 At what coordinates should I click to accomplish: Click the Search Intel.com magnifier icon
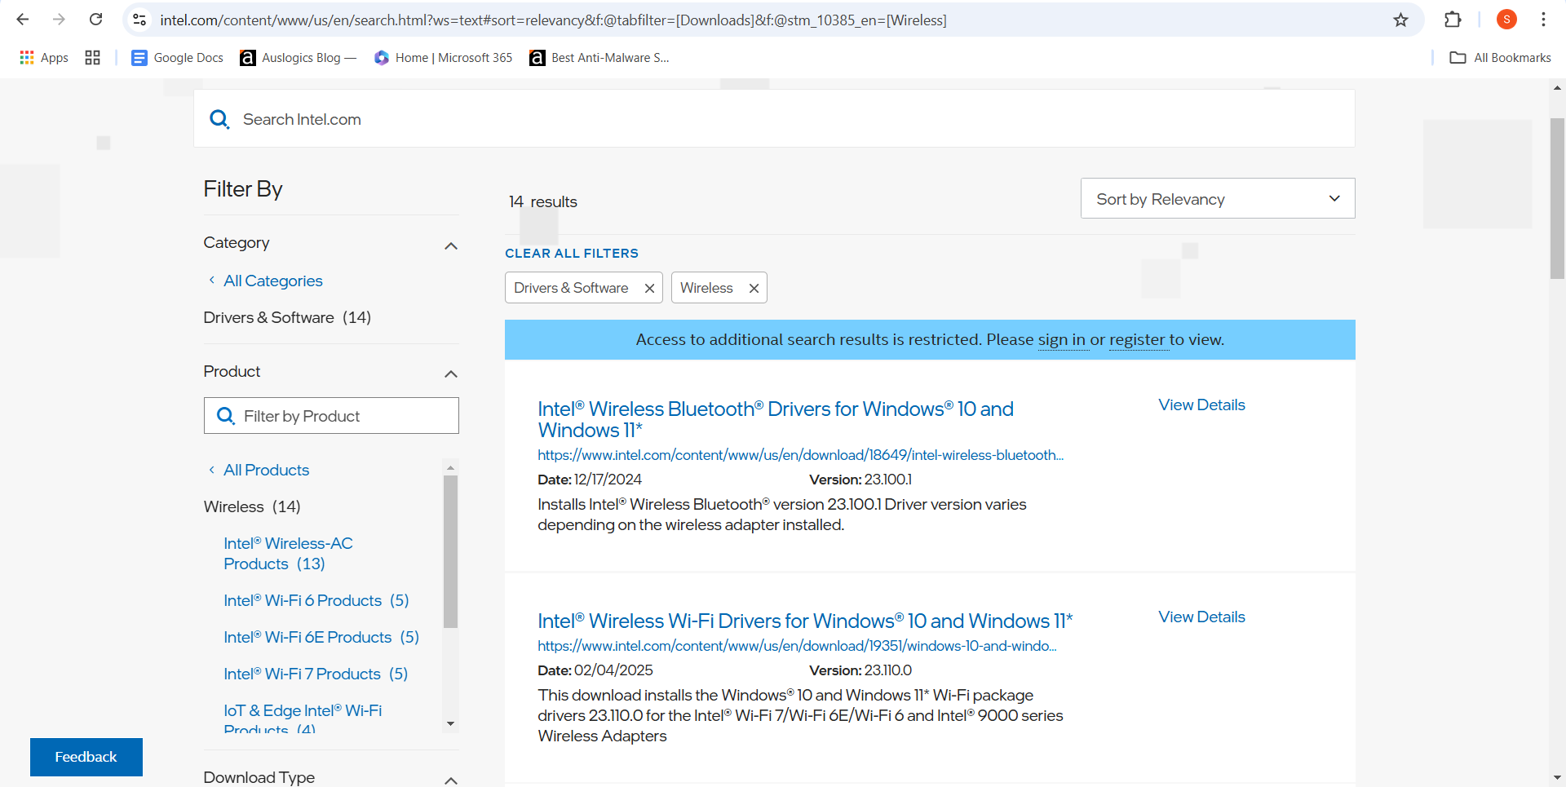[219, 120]
